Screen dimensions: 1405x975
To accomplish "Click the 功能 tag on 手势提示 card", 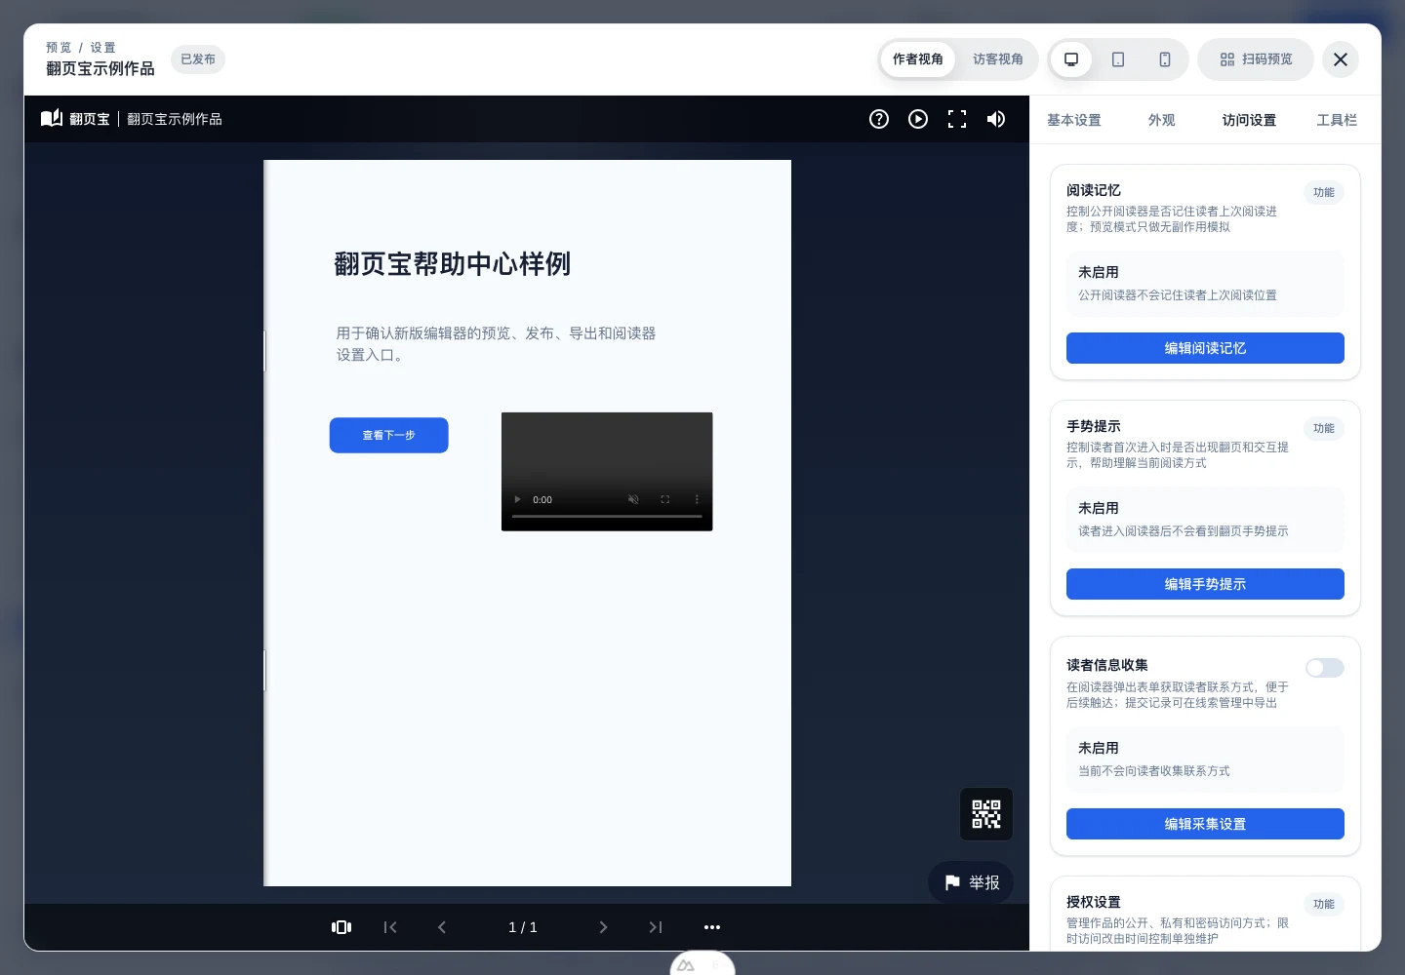I will point(1324,428).
